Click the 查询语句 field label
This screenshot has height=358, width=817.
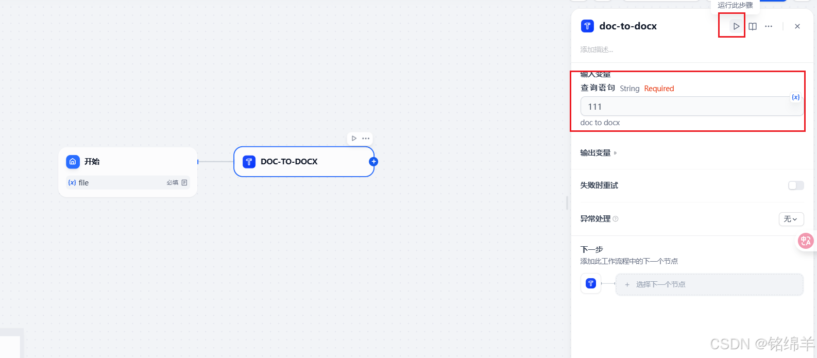(x=598, y=88)
